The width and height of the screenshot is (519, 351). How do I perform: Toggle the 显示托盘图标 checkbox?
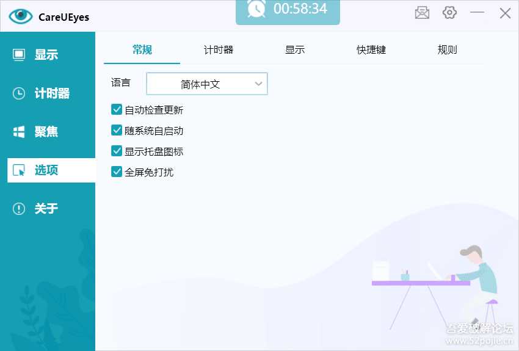pos(117,151)
